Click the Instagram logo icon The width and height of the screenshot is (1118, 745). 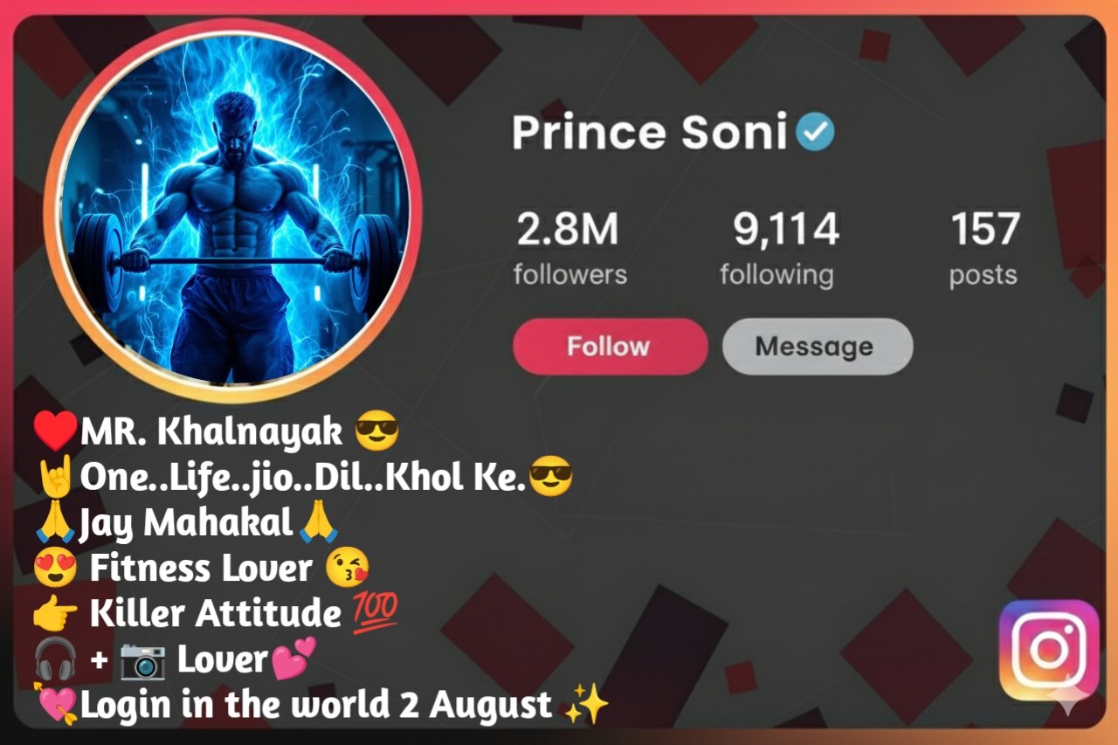click(1048, 650)
